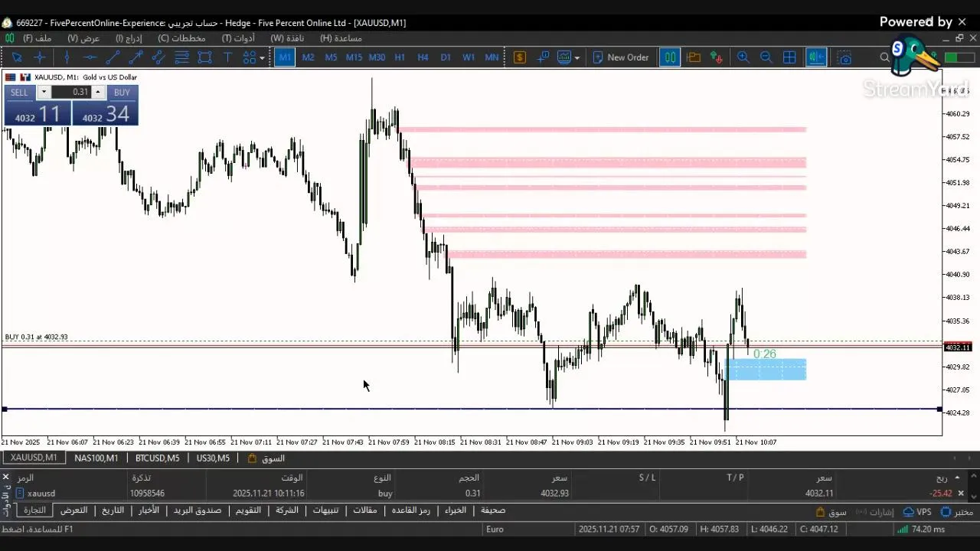Switch chart to M5 timeframe
Viewport: 980px width, 551px height.
331,57
